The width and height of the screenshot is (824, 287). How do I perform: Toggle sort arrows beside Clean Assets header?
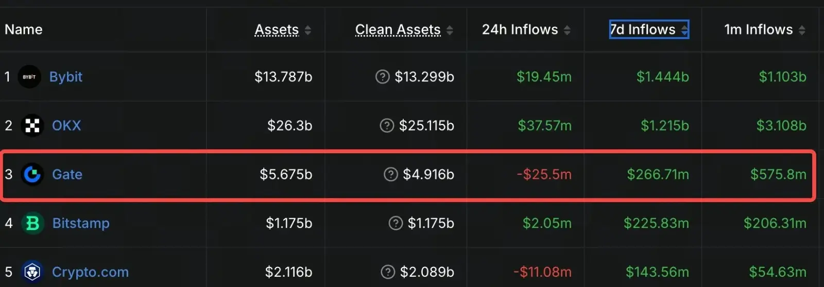pyautogui.click(x=450, y=30)
